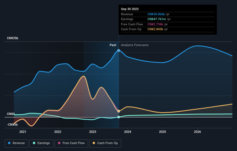Image resolution: width=237 pixels, height=151 pixels.
Task: Click the 2022 x-axis label
Action: coord(58,132)
